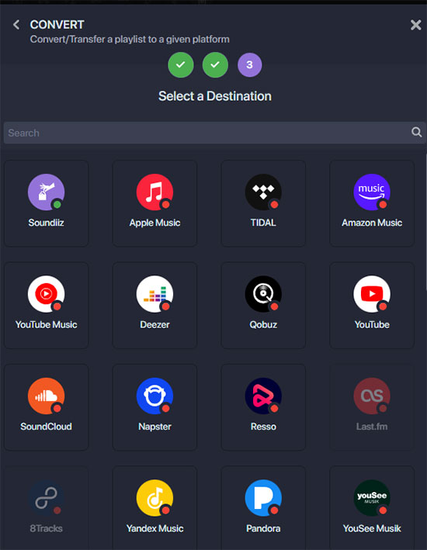Screen dimensions: 427x550
Task: Click the dimmed 8Tracks icon
Action: tap(46, 498)
